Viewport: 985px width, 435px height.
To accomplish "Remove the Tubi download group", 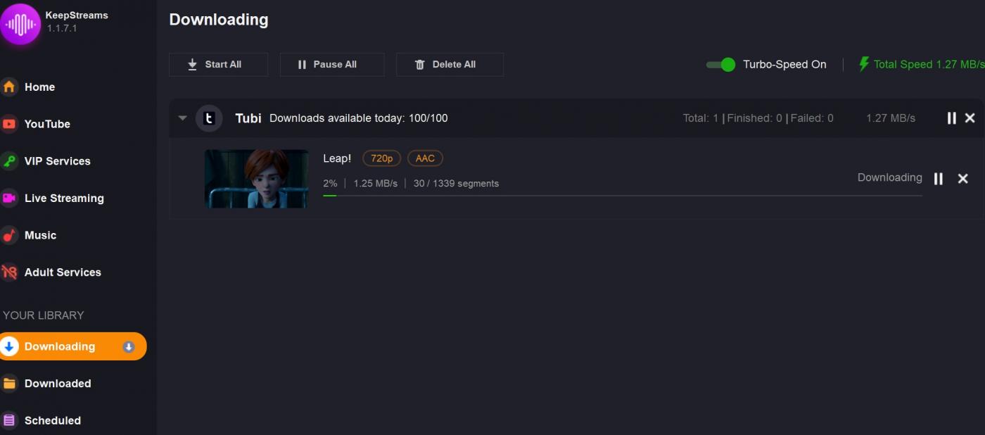I will (970, 118).
